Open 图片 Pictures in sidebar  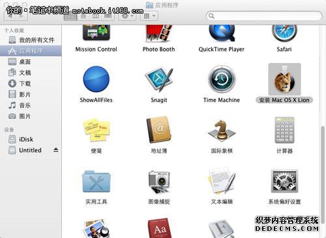pos(31,116)
